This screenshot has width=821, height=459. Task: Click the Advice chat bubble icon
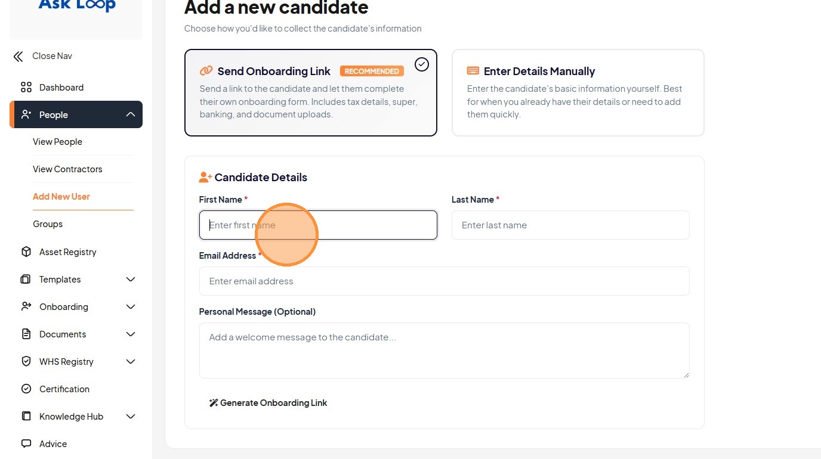(26, 444)
